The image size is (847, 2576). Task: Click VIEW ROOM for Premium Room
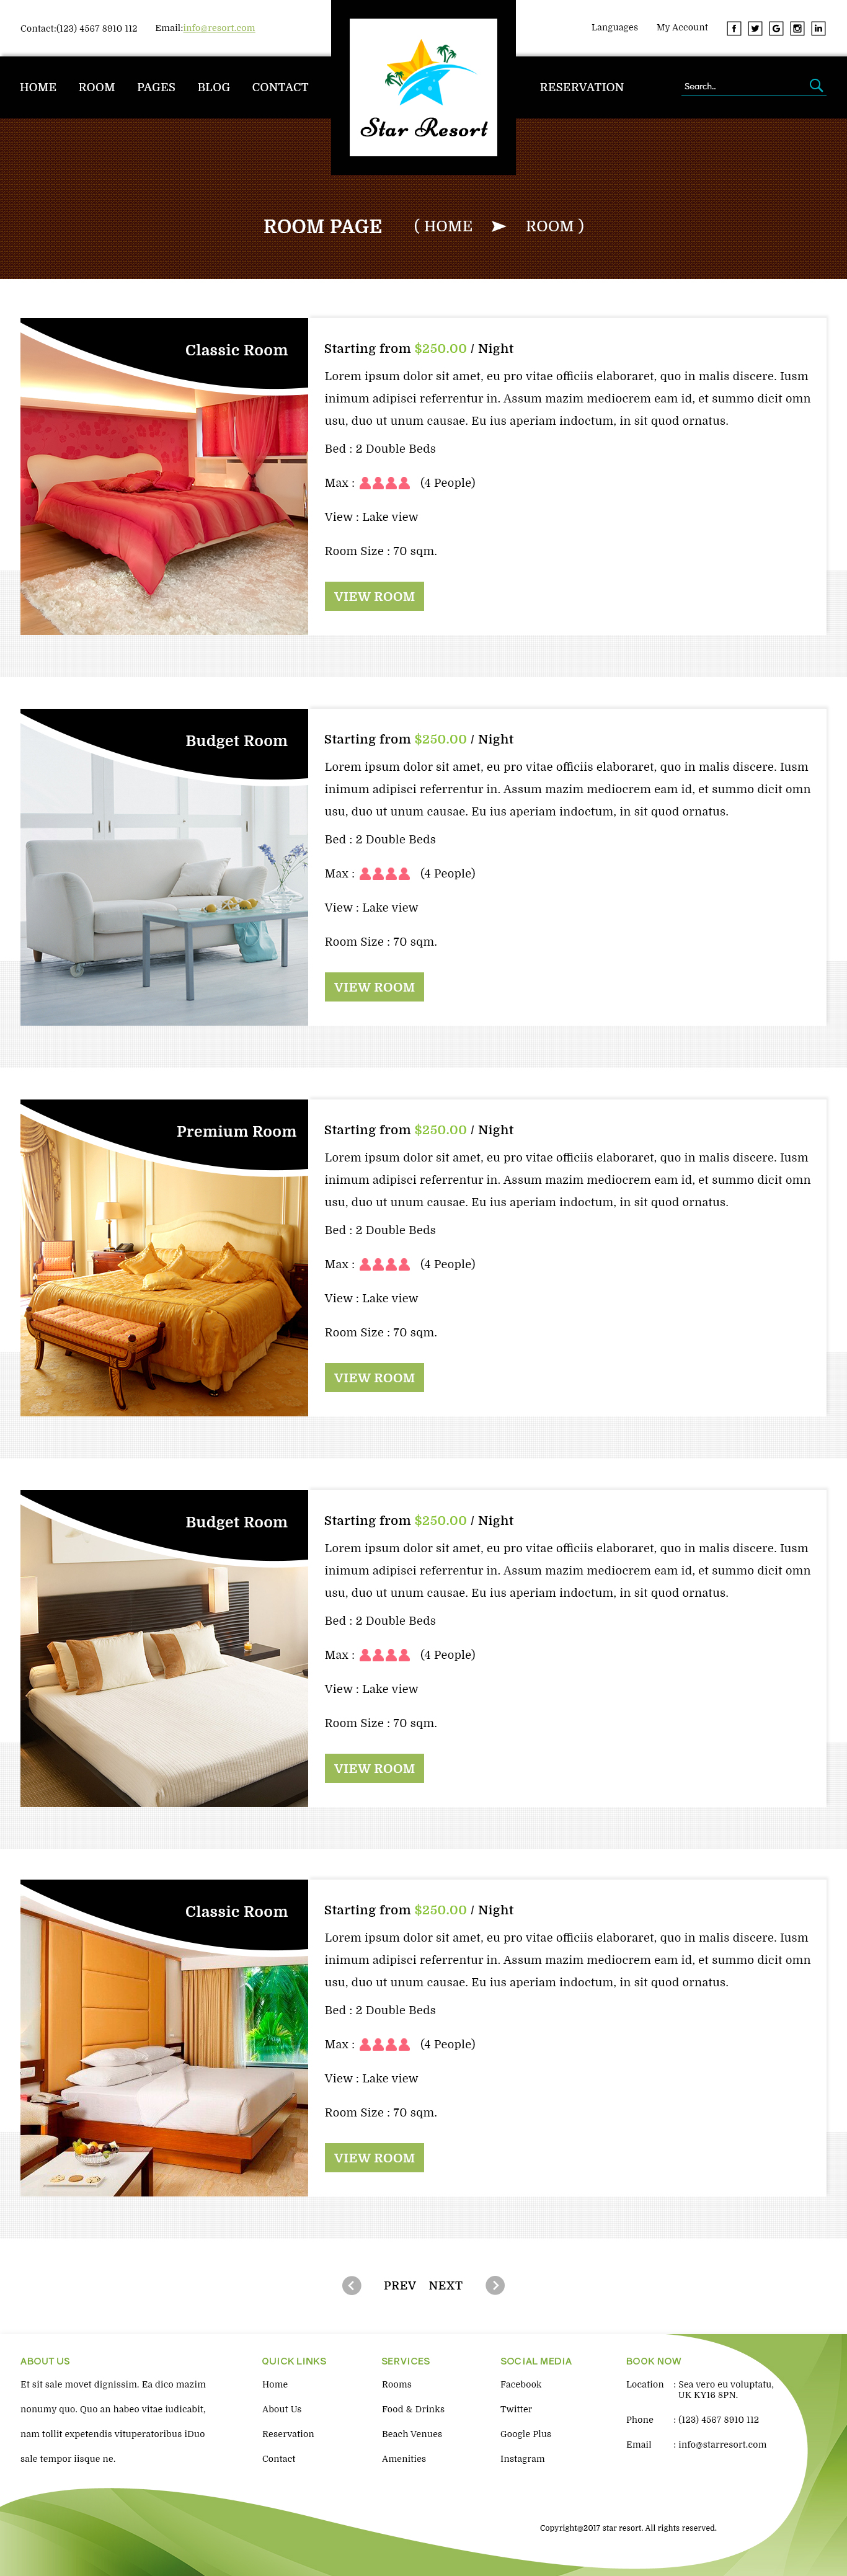374,1378
